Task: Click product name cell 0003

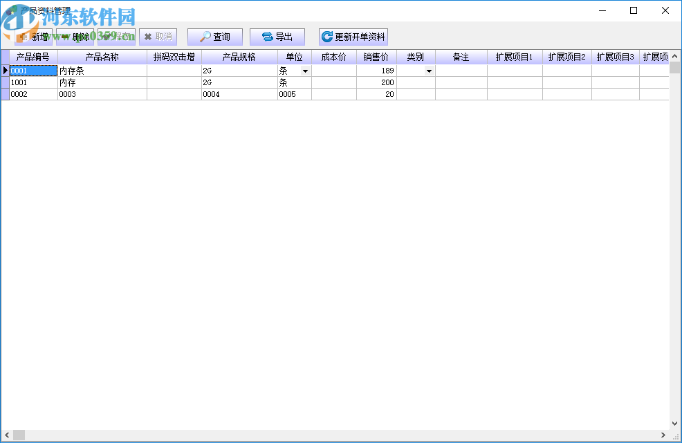Action: (102, 94)
